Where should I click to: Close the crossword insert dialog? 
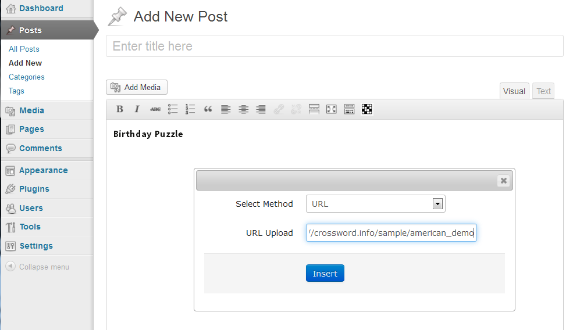[504, 181]
